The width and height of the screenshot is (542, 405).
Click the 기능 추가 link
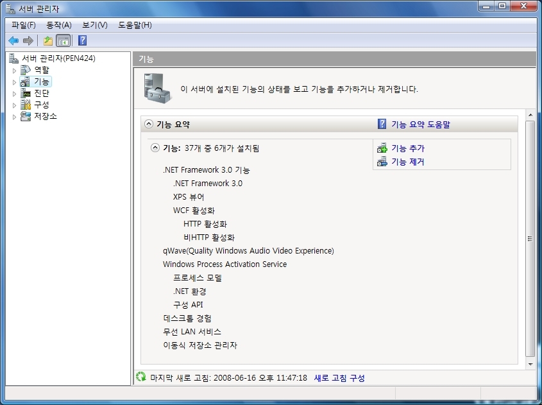(408, 148)
